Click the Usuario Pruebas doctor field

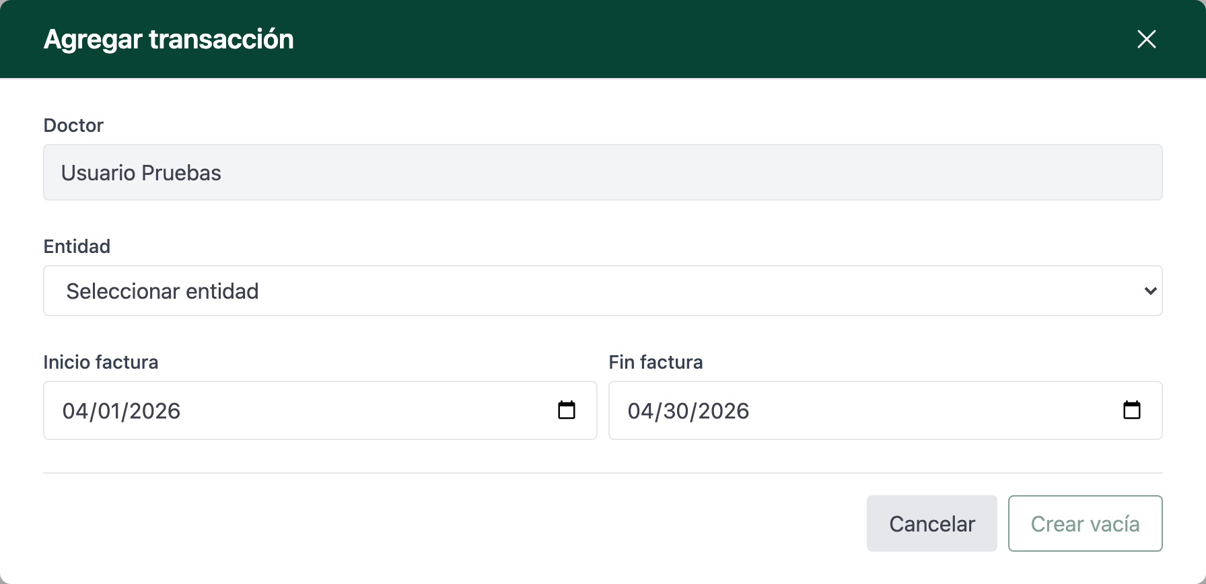click(603, 172)
